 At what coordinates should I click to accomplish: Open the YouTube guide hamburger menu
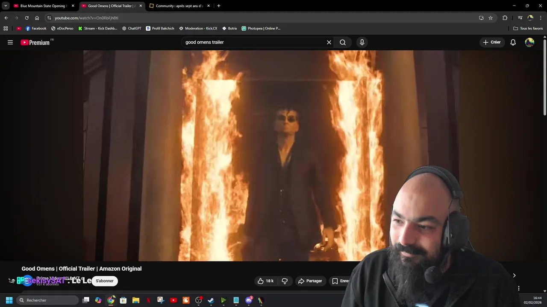pyautogui.click(x=10, y=42)
